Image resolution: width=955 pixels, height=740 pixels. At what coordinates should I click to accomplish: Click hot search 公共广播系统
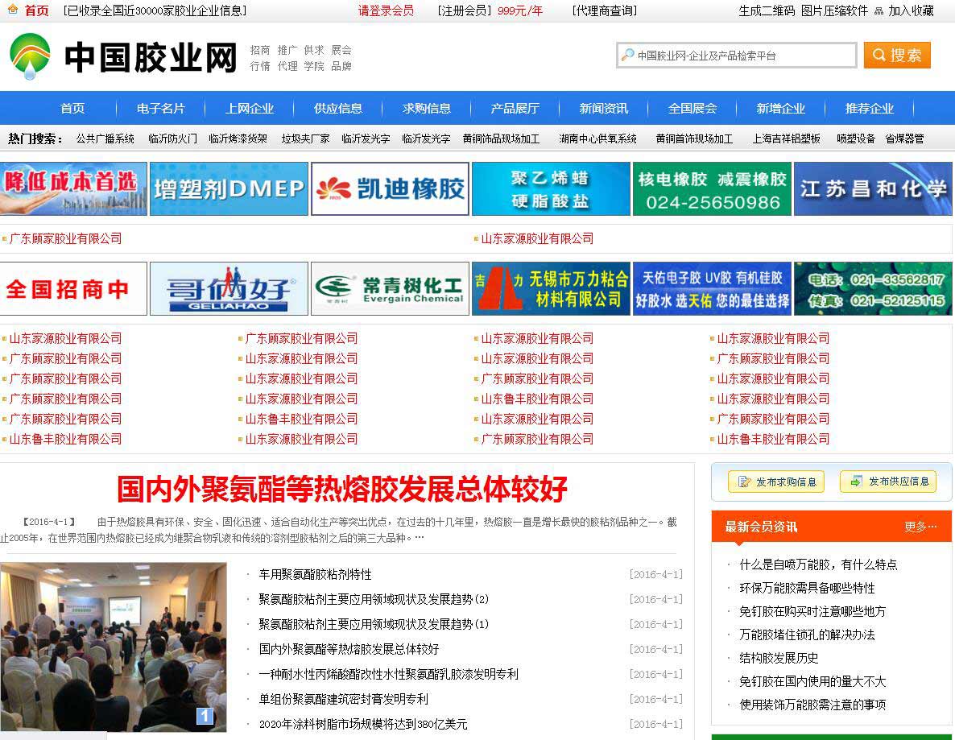tap(105, 138)
